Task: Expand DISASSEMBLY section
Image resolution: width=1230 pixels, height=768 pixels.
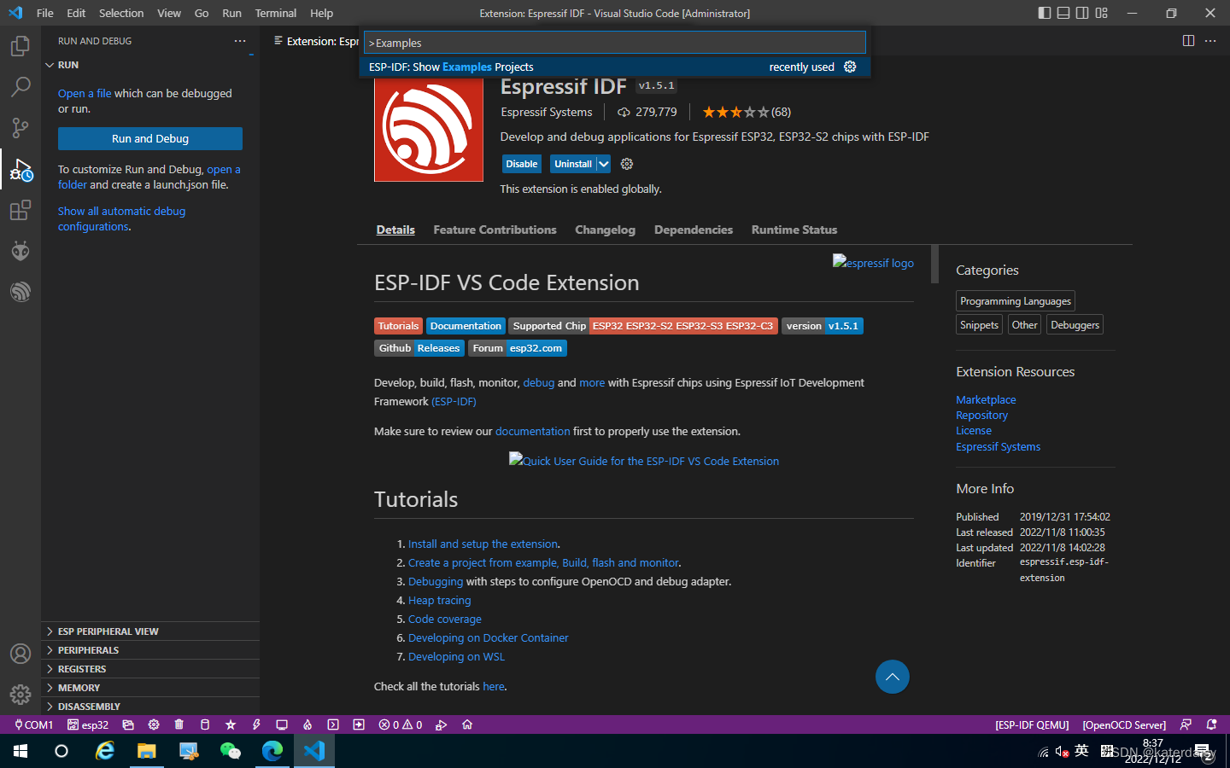Action: 150,707
